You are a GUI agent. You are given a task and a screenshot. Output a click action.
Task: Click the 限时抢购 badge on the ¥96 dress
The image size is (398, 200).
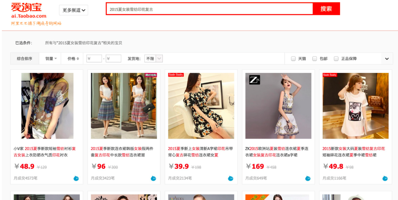pos(151,75)
